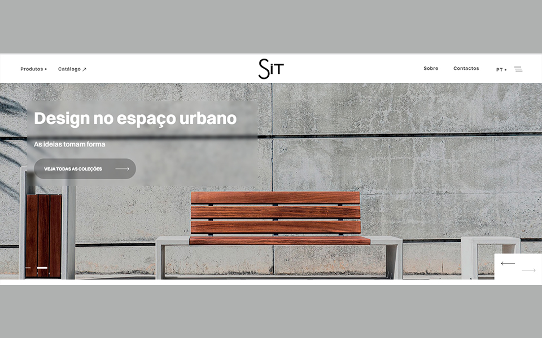Open the PT language selector
Screen dimensions: 542x338
point(500,70)
